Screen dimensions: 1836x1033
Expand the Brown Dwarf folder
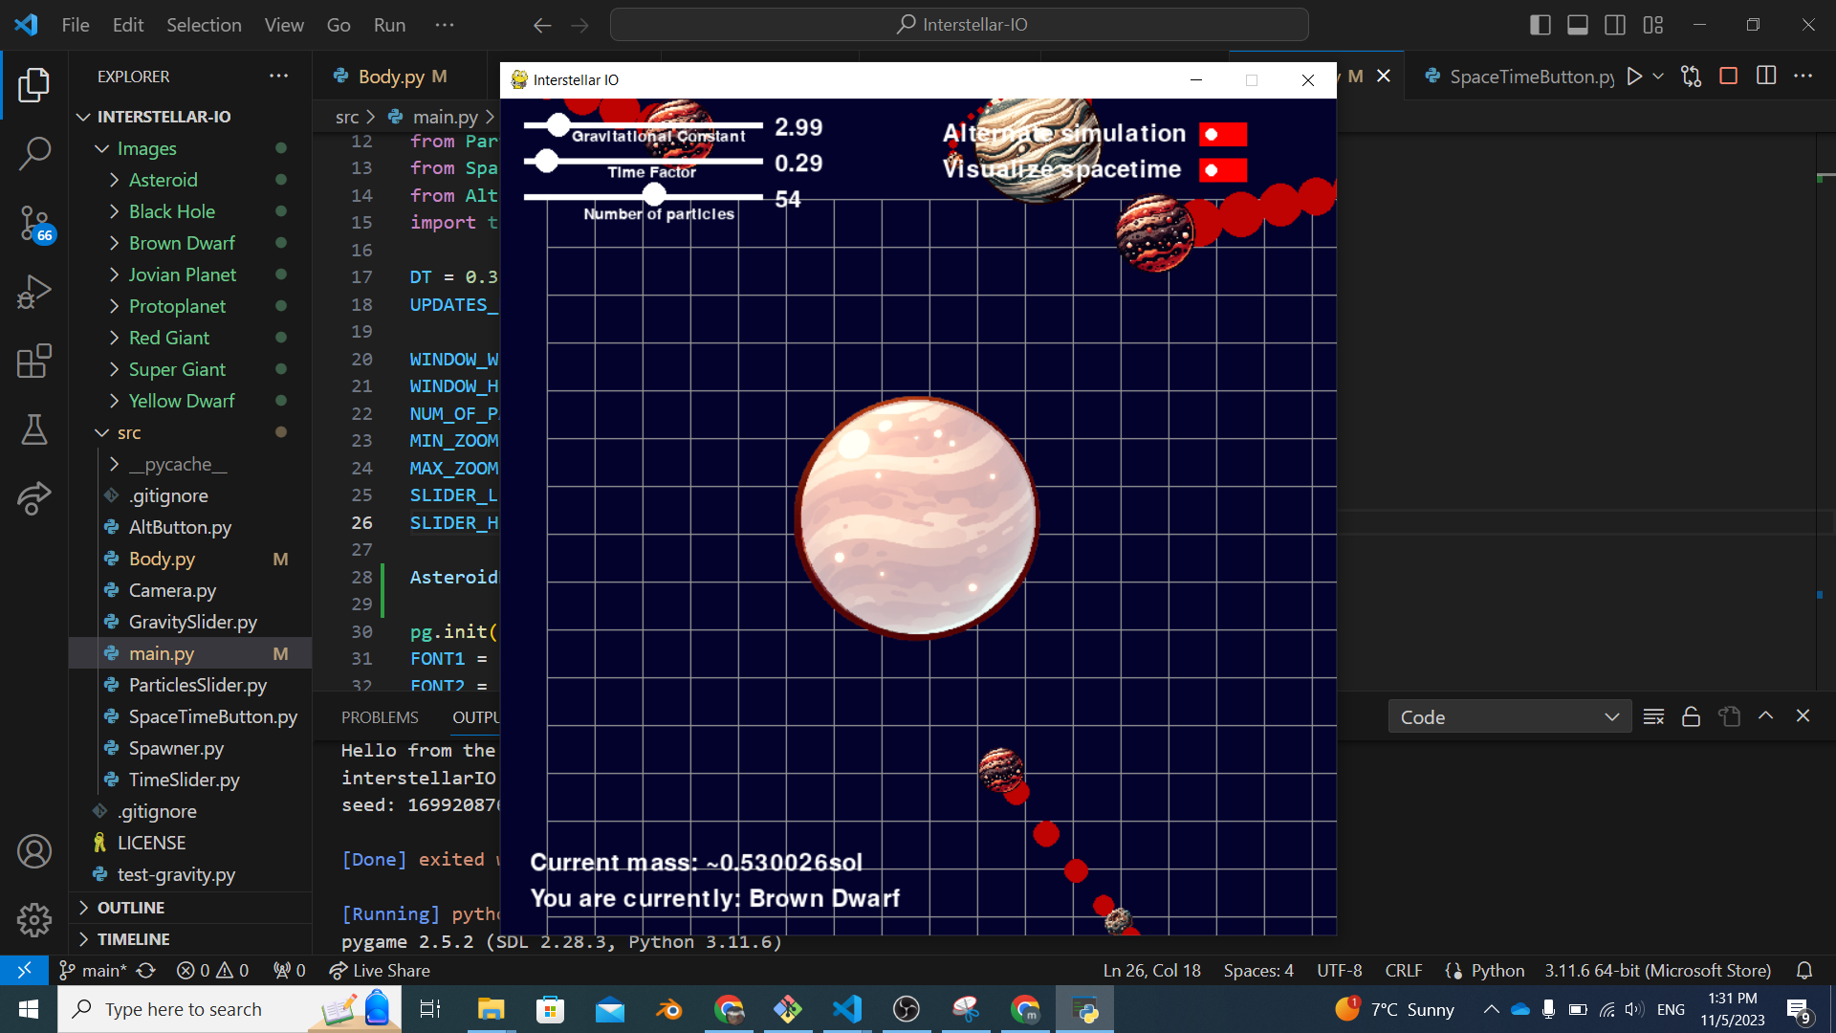[182, 243]
